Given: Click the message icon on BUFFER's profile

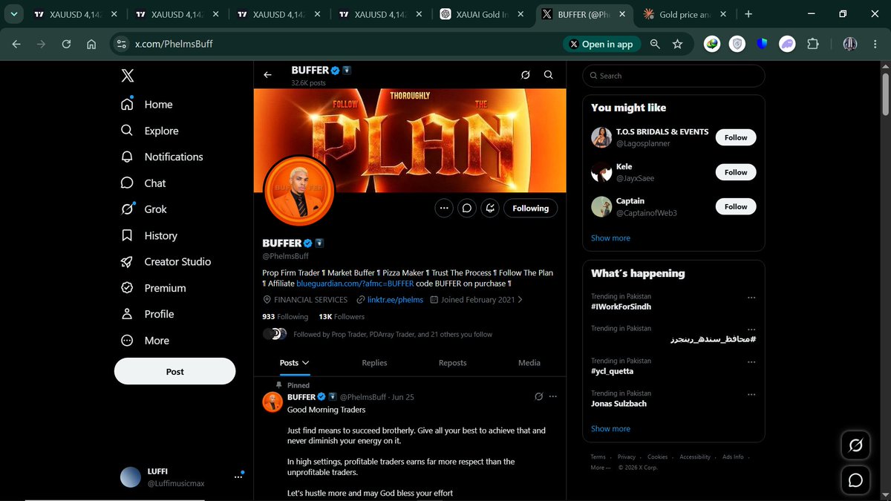Looking at the screenshot, I should pyautogui.click(x=467, y=208).
